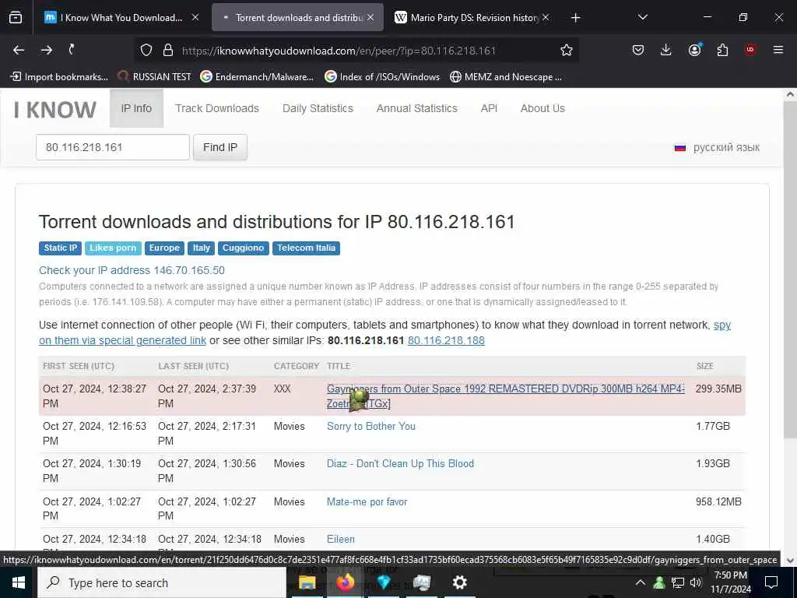The width and height of the screenshot is (797, 598).
Task: Click the Italy tag
Action: (202, 248)
